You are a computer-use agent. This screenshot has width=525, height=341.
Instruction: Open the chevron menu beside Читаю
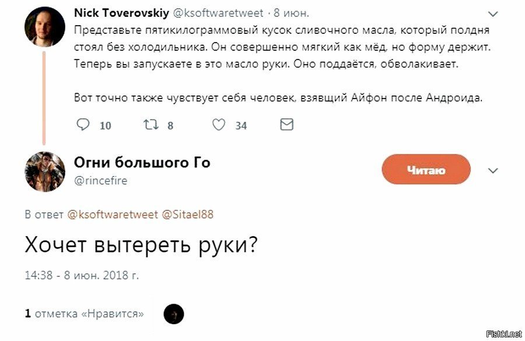point(494,171)
